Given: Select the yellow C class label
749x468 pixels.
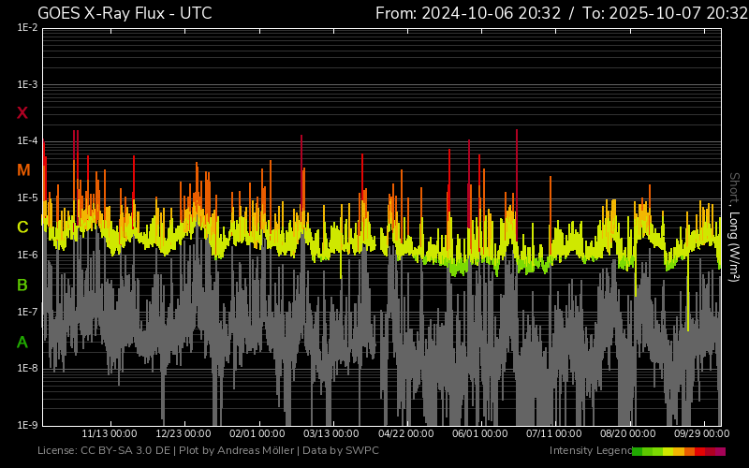Looking at the screenshot, I should click(x=22, y=227).
